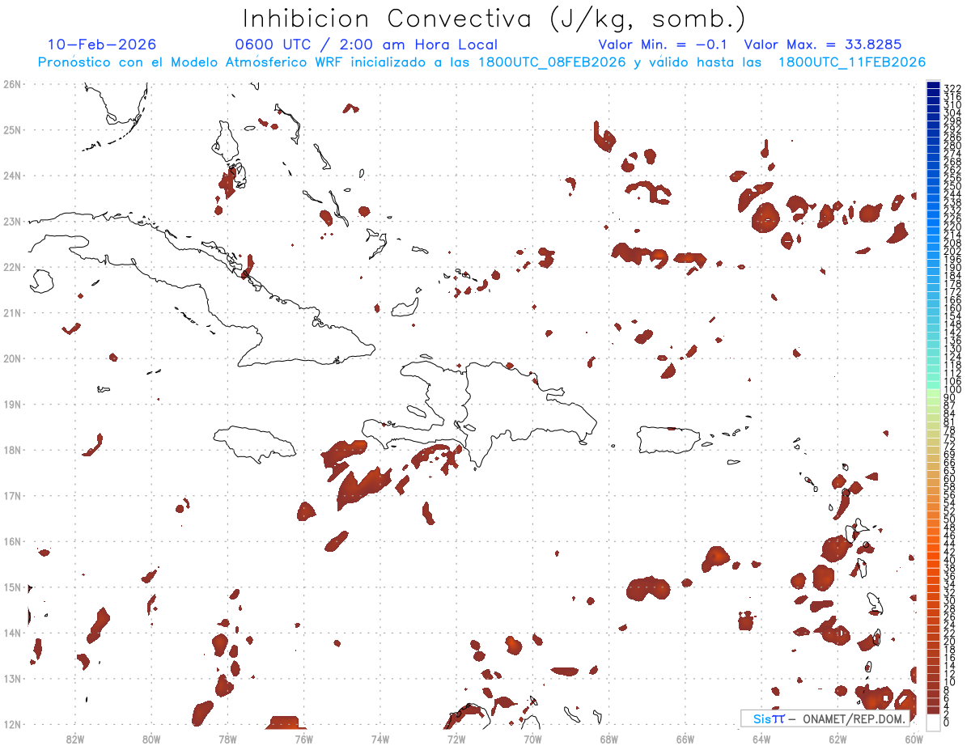This screenshot has width=971, height=750.
Task: Click longitude label '66W'
Action: click(685, 739)
